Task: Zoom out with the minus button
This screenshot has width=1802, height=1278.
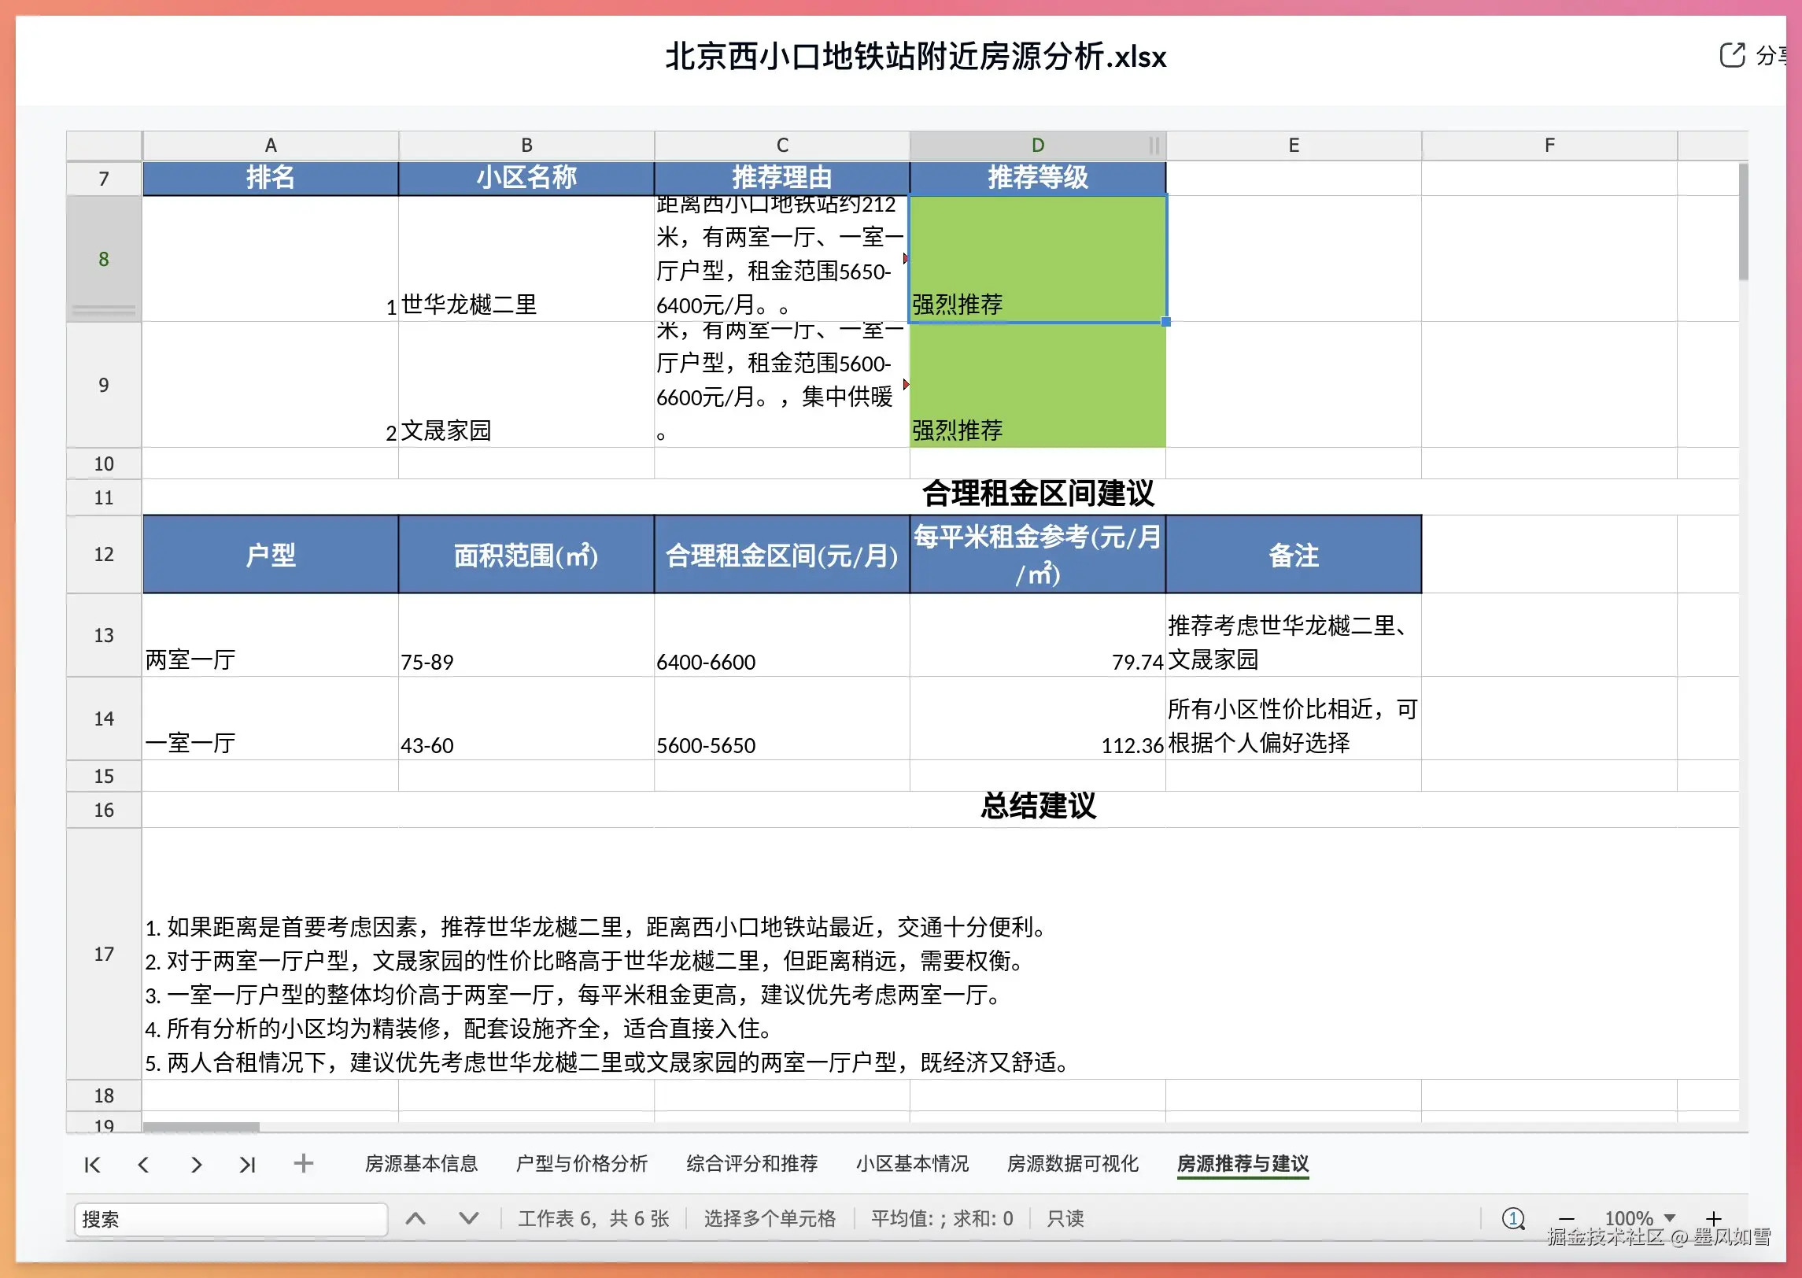Action: 1566,1219
